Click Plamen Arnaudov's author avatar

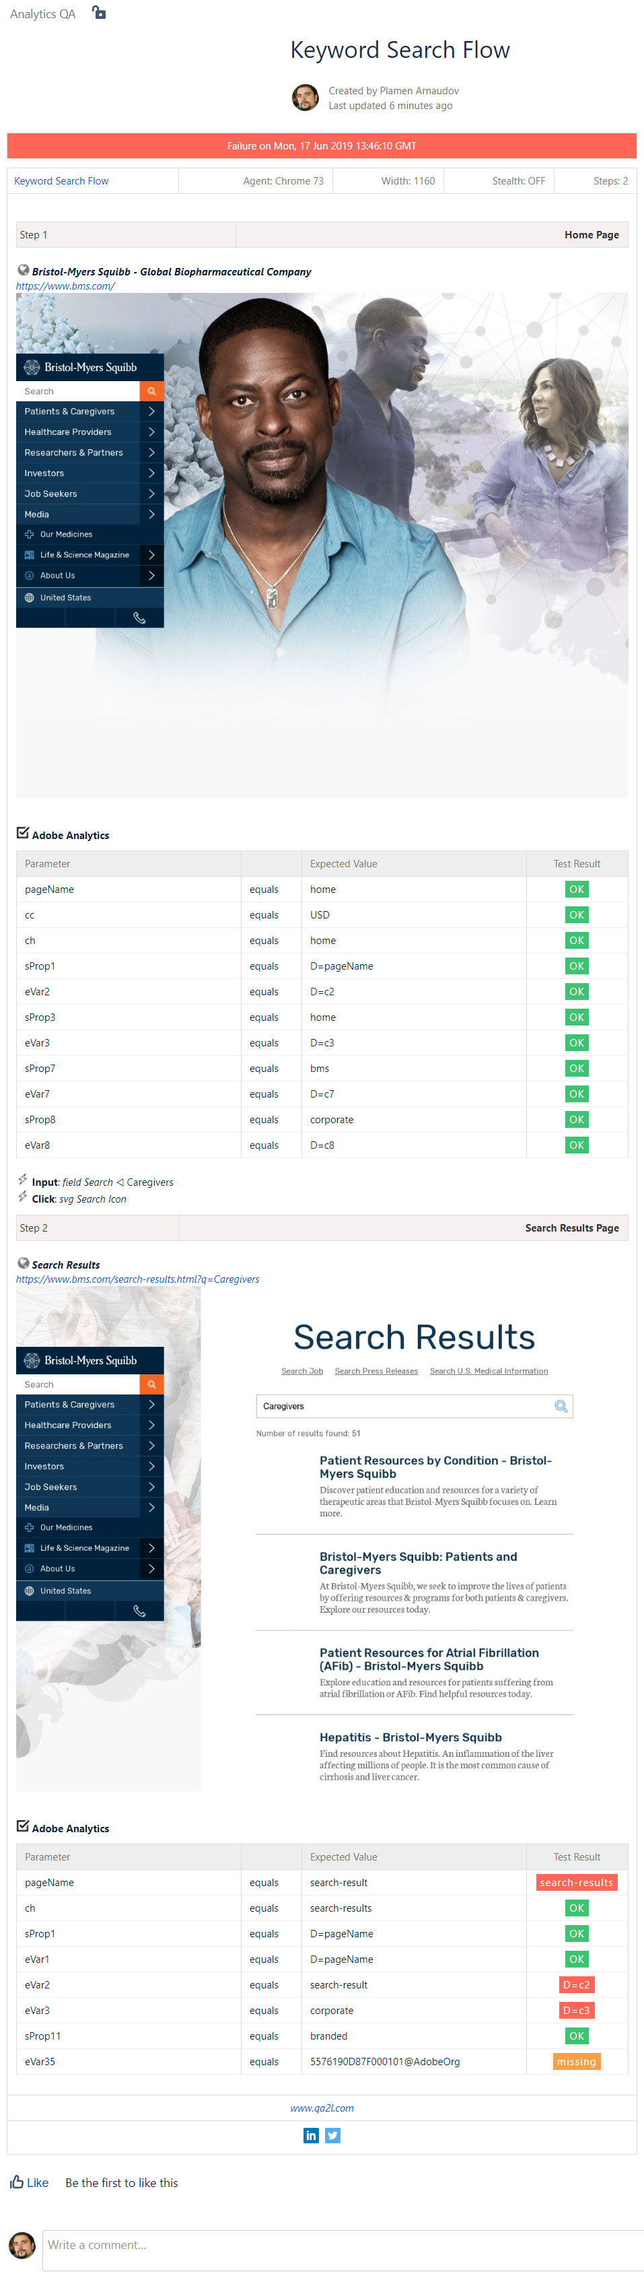pos(306,98)
